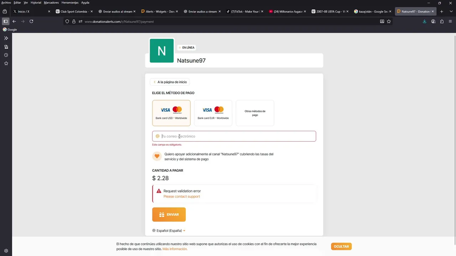The height and width of the screenshot is (256, 456).
Task: Open history clock icon in sidebar
Action: (6, 55)
